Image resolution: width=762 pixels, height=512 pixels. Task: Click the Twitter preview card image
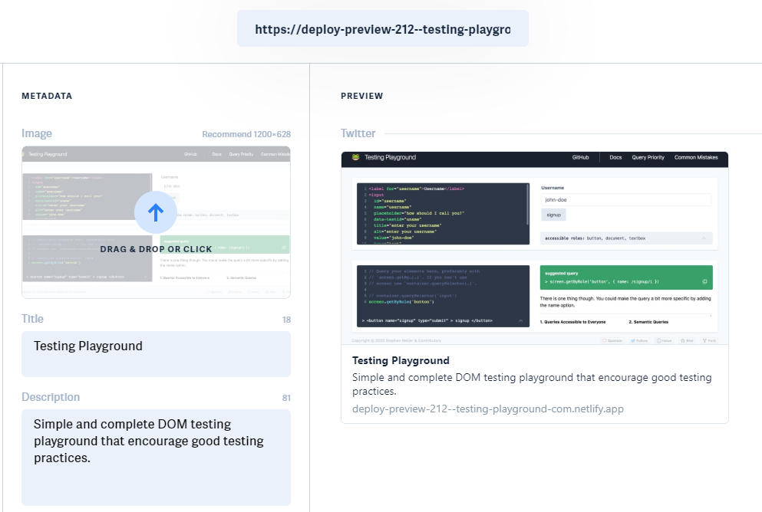(x=535, y=248)
